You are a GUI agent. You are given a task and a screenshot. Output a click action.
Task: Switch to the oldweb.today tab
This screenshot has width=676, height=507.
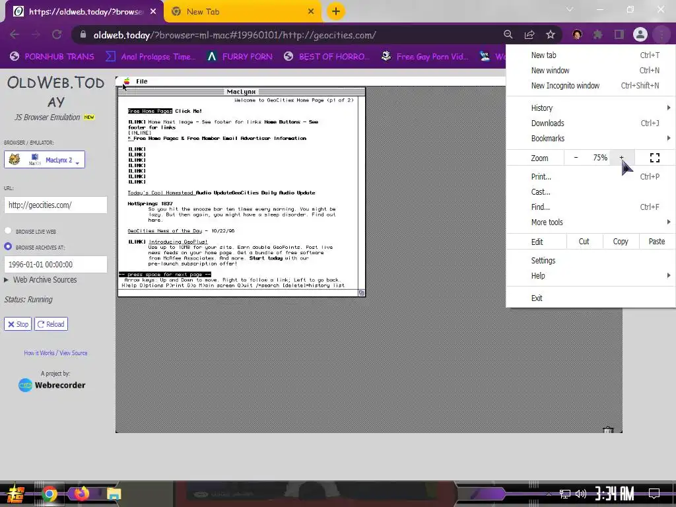tap(85, 12)
